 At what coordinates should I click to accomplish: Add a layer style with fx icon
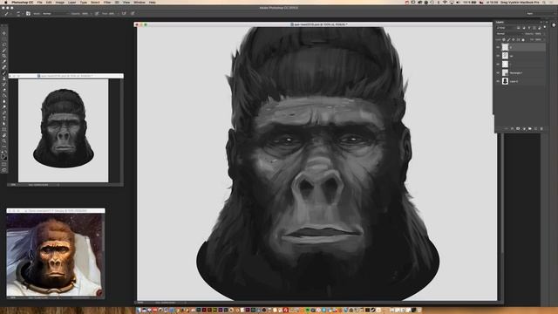pyautogui.click(x=512, y=128)
